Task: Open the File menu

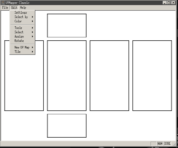Action: pyautogui.click(x=5, y=8)
